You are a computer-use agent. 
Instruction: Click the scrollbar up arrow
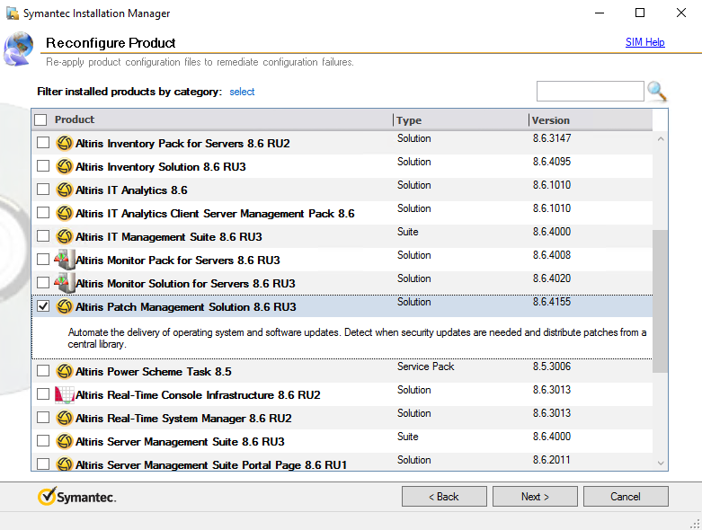point(661,139)
